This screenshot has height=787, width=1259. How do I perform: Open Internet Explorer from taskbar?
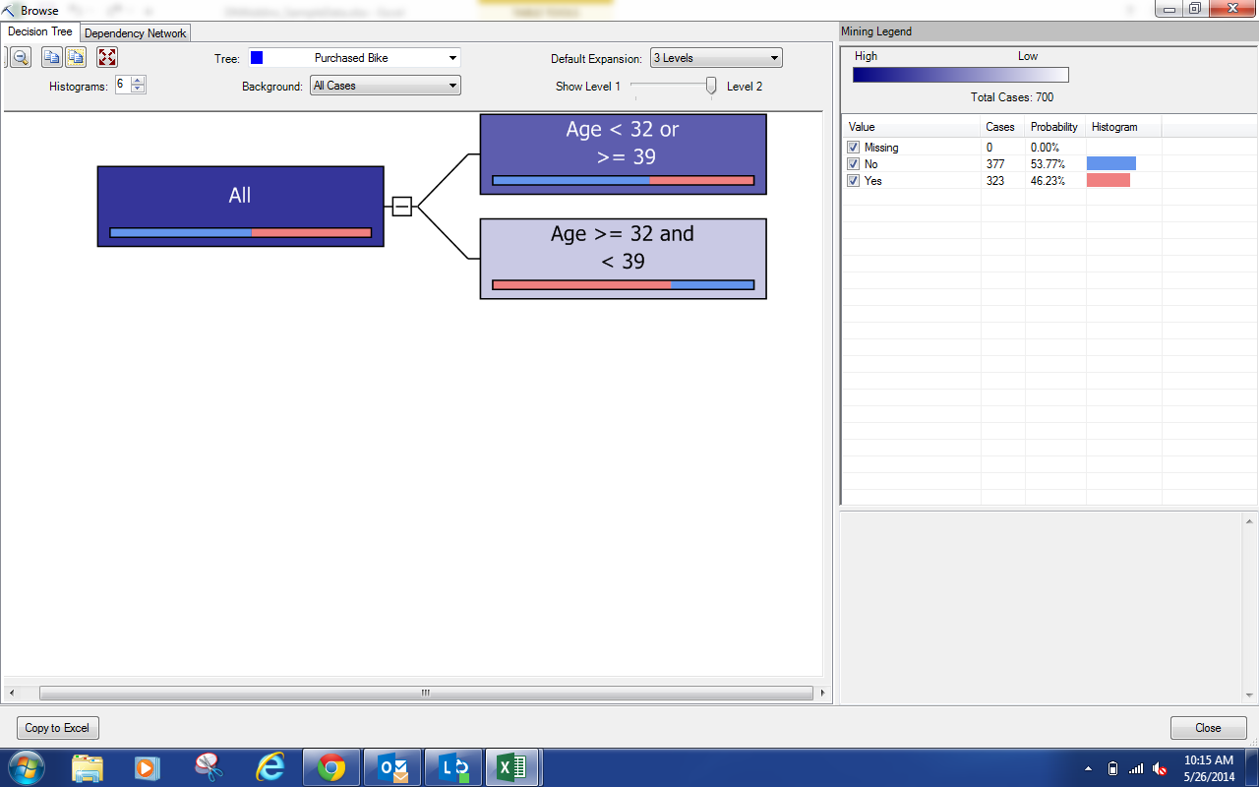coord(270,767)
